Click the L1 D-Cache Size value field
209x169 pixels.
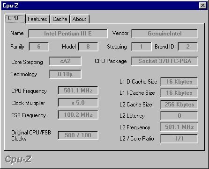tap(179, 82)
